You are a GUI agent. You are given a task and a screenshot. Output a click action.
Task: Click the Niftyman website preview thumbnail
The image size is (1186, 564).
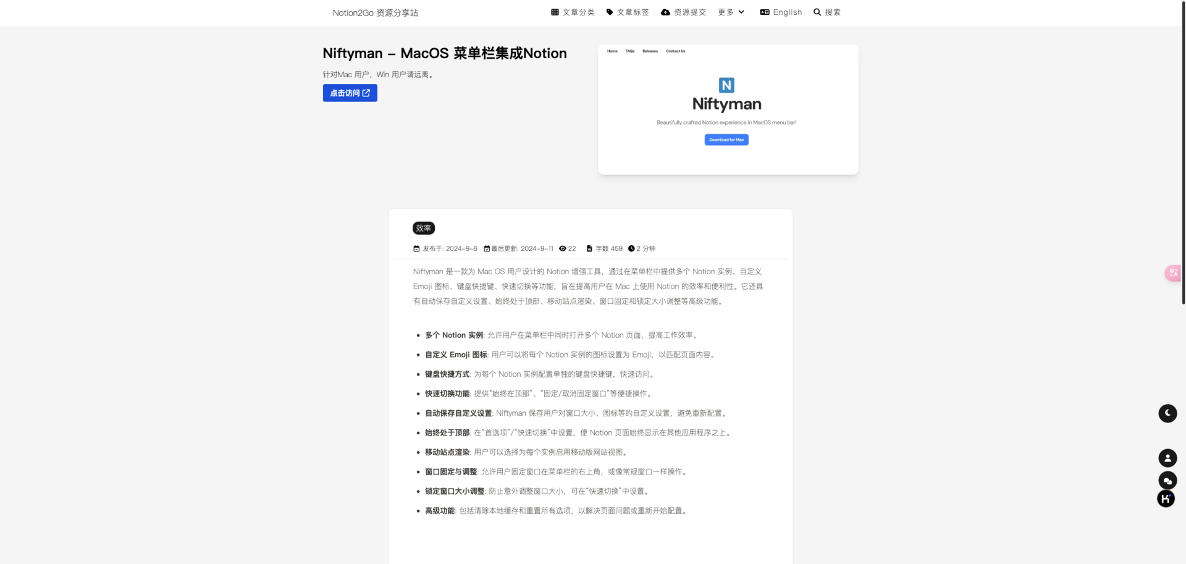[728, 109]
